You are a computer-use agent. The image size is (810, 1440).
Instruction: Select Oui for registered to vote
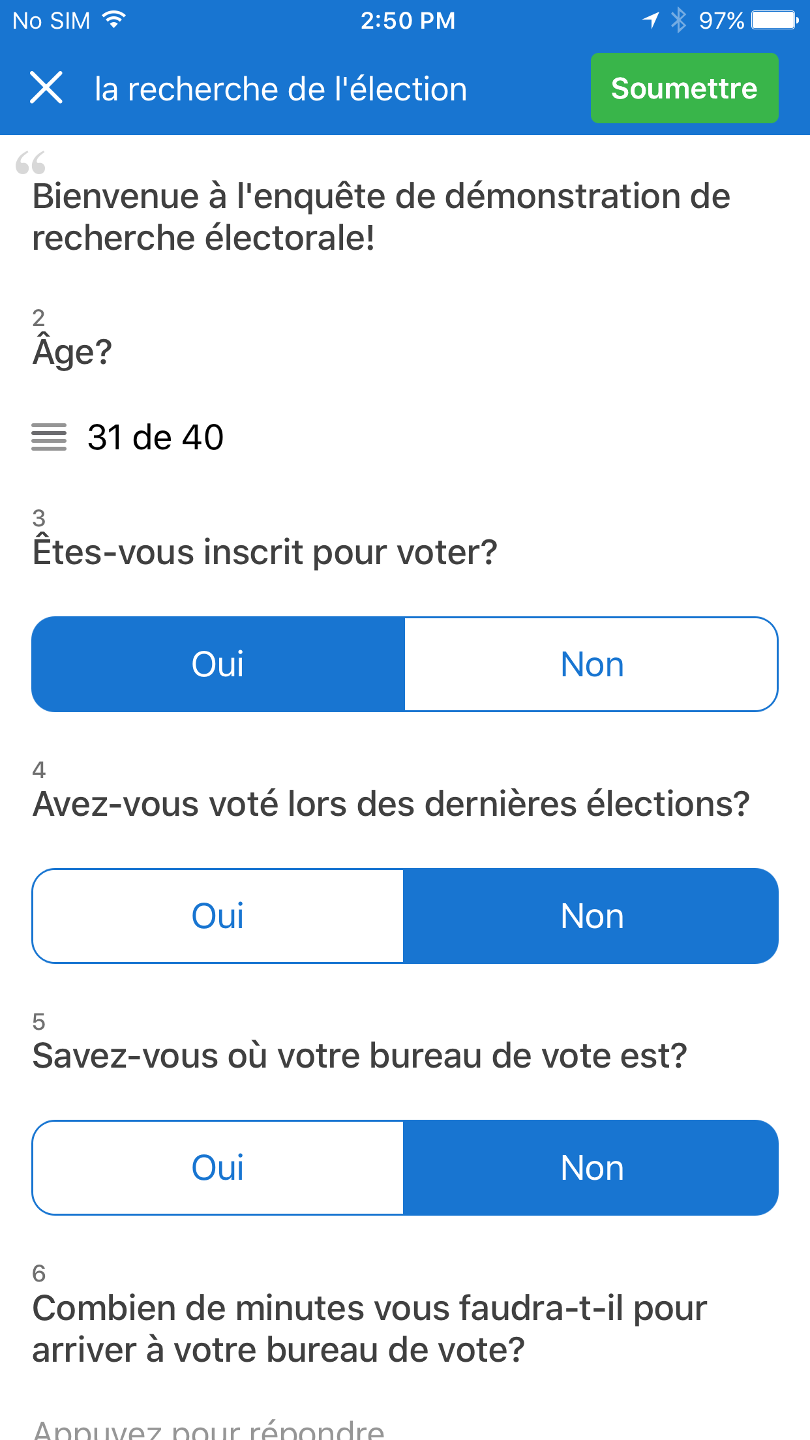(x=218, y=664)
